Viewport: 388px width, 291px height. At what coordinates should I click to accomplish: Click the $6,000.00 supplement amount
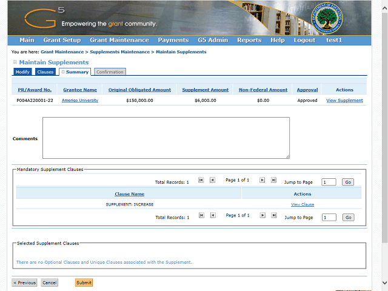pyautogui.click(x=206, y=100)
